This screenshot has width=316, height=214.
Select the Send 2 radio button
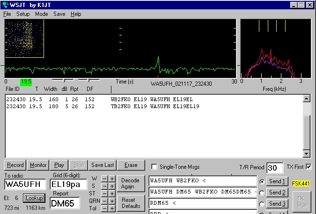click(x=262, y=193)
